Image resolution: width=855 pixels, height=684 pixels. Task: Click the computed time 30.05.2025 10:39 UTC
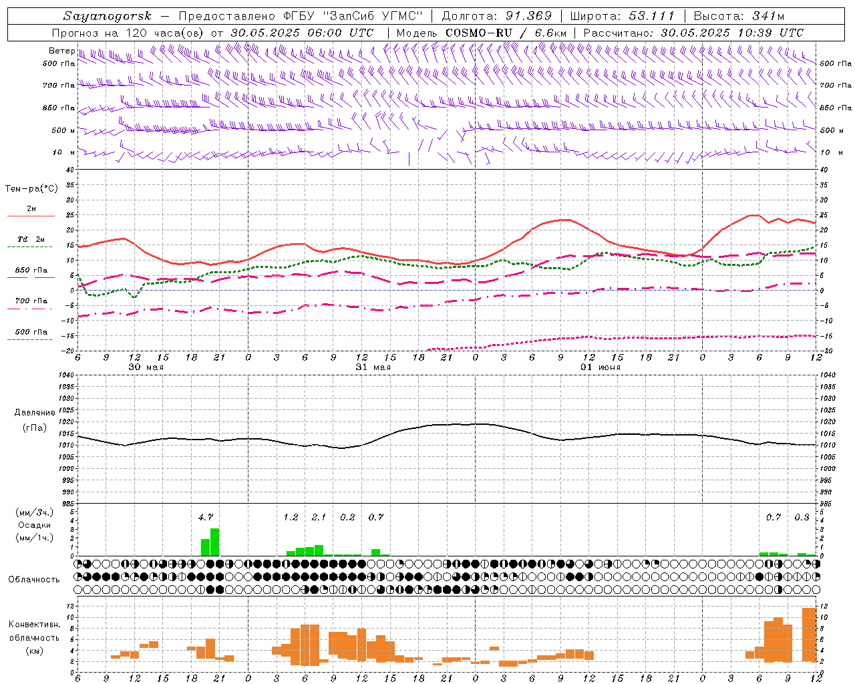tap(732, 33)
